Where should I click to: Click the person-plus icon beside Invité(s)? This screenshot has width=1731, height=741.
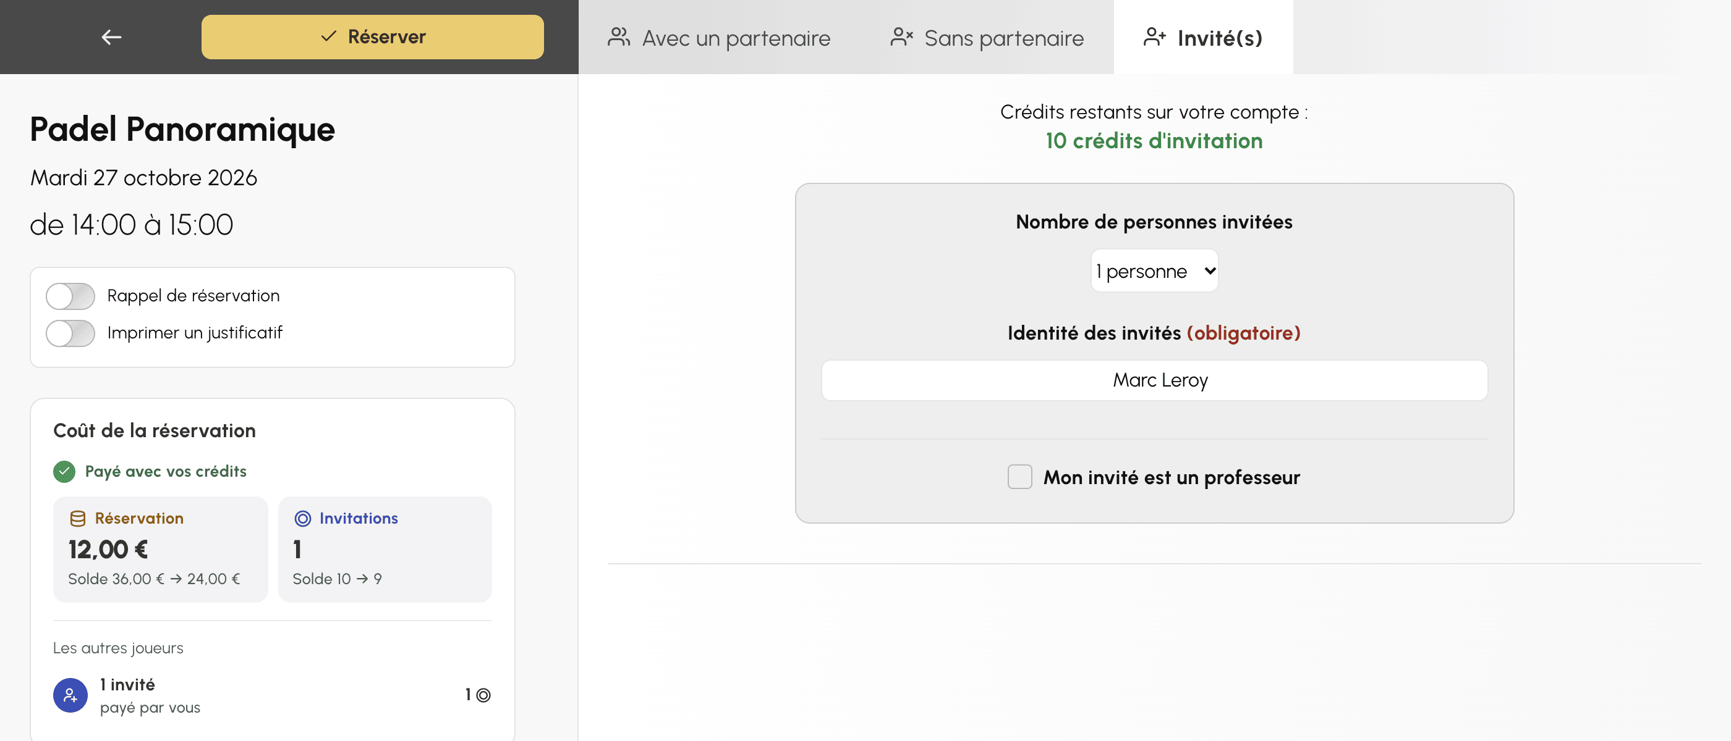[x=1154, y=37]
